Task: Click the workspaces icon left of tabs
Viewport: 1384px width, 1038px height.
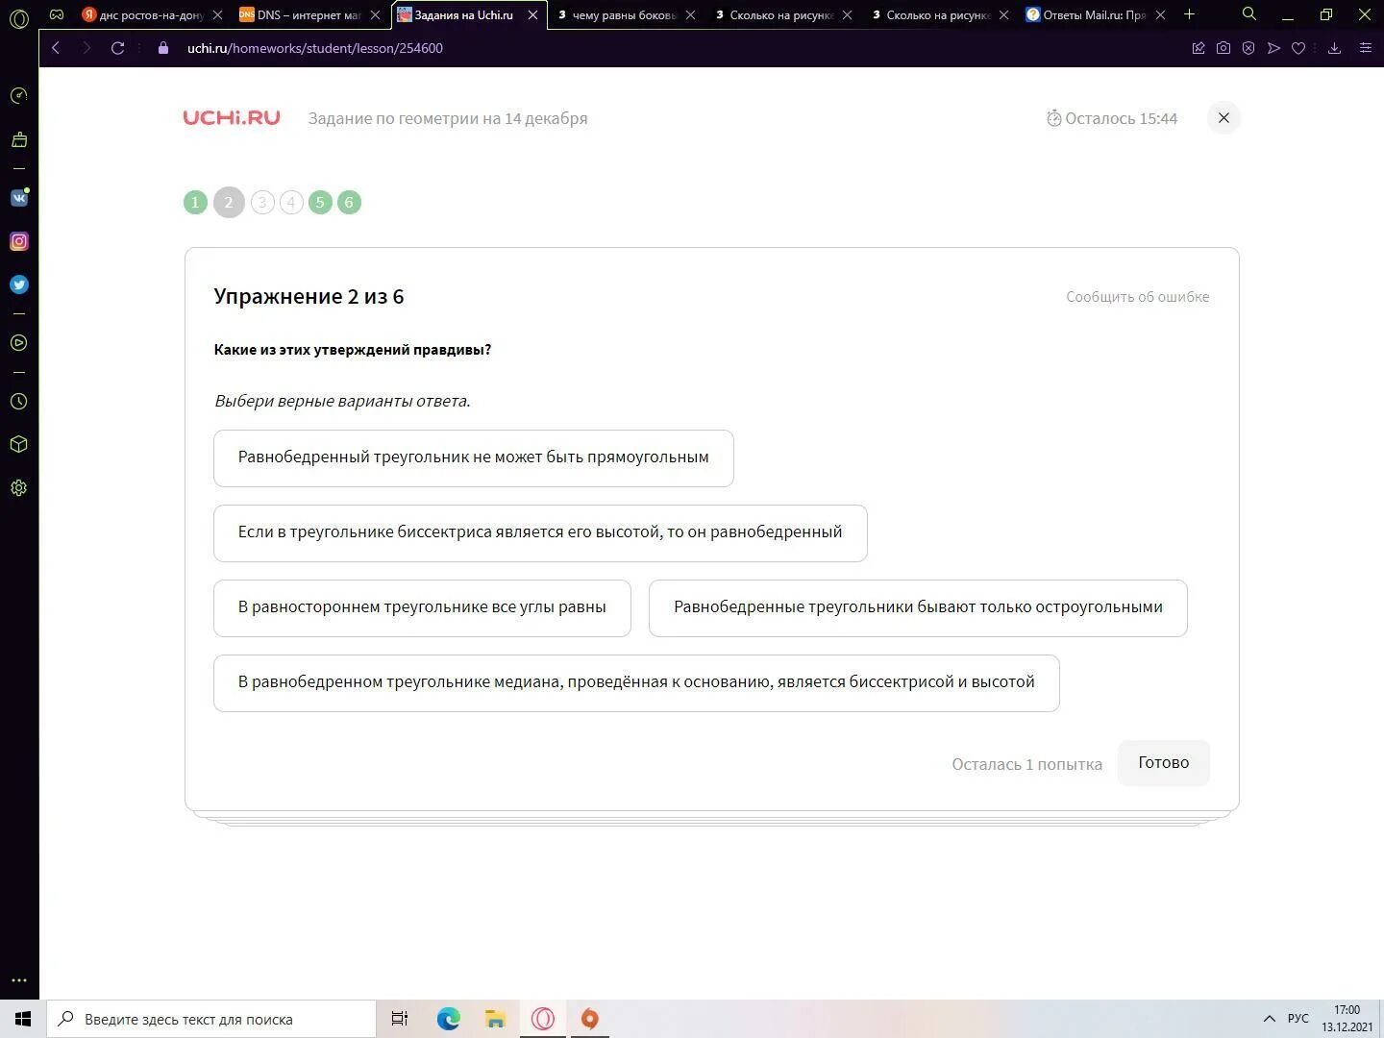Action: pyautogui.click(x=57, y=15)
